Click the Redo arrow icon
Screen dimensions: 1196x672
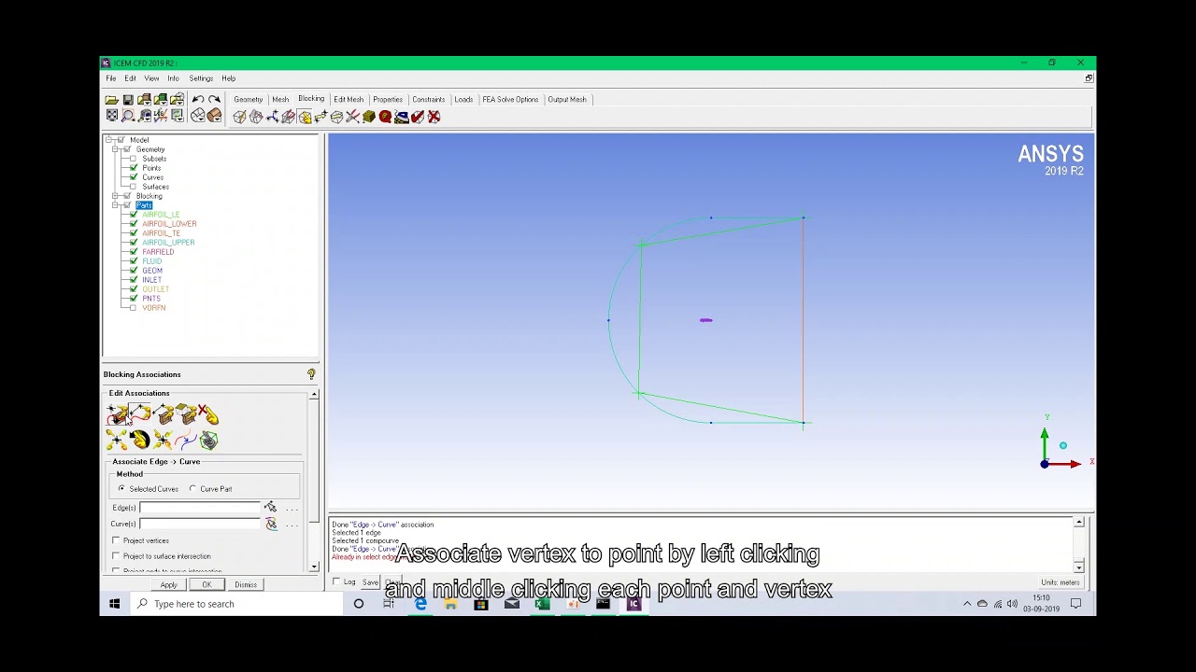pos(214,99)
